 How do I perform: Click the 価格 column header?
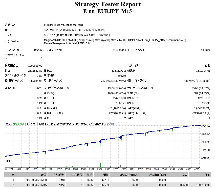[102, 175]
